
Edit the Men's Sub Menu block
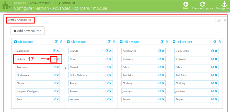[x=219, y=20]
